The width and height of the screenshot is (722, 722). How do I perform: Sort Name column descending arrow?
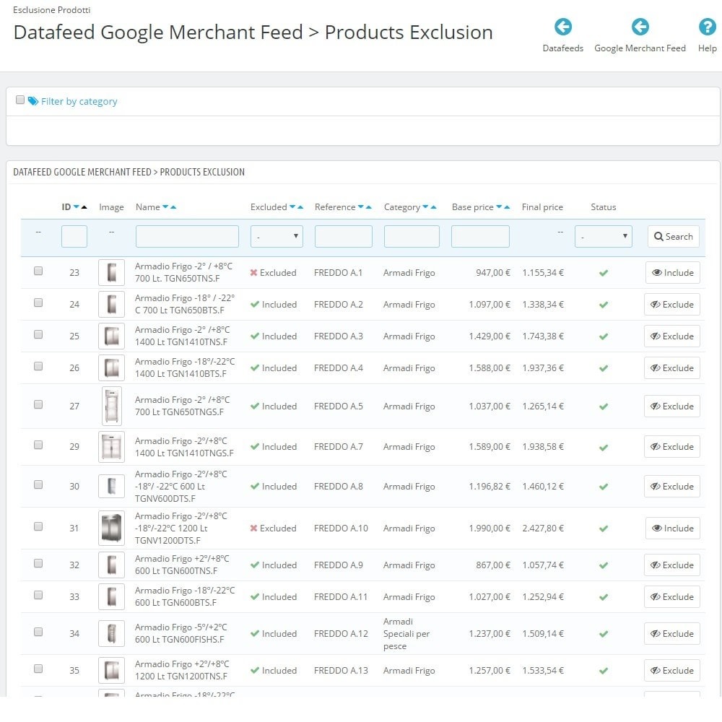click(166, 206)
